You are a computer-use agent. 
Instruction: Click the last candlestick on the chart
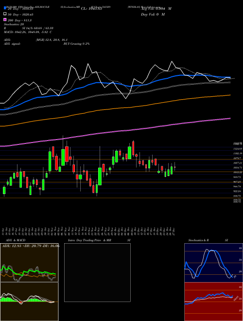click(x=174, y=167)
